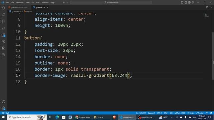214x120 pixels.
Task: Change encoding via UTF-8 status item
Action: click(x=159, y=113)
